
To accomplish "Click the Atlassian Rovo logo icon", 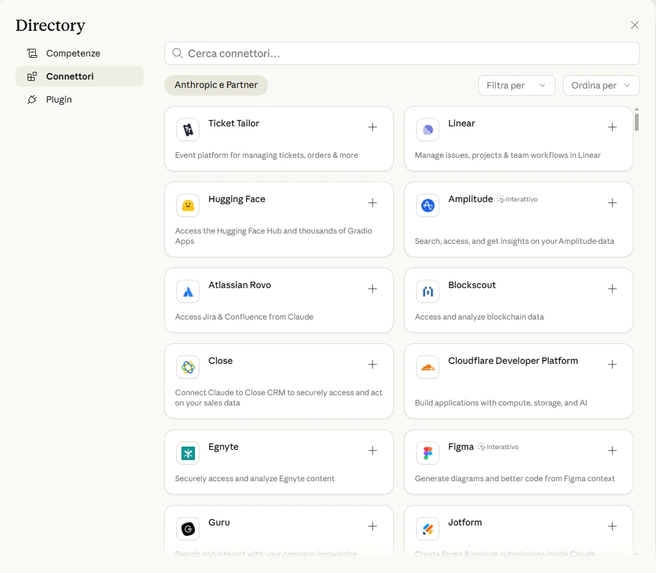I will click(x=188, y=291).
